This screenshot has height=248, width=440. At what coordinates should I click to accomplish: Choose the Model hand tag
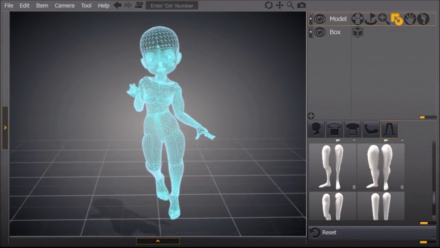(410, 19)
